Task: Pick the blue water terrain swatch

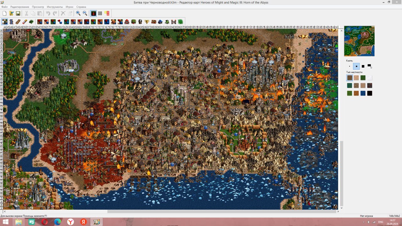Action: [363, 93]
